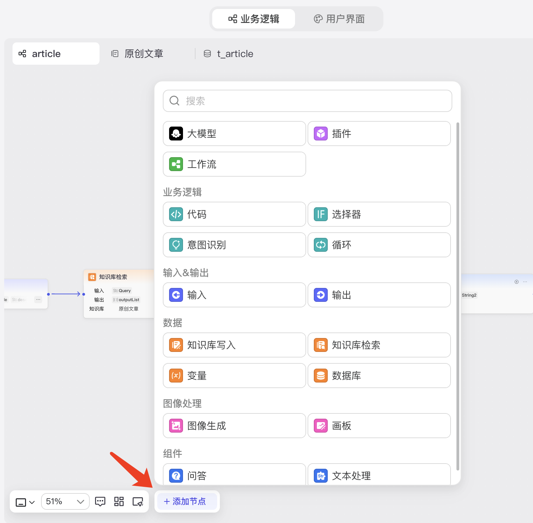
Task: Click the run icon on the right node
Action: [517, 282]
